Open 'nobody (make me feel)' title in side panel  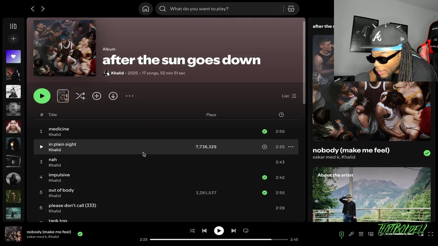(x=351, y=150)
